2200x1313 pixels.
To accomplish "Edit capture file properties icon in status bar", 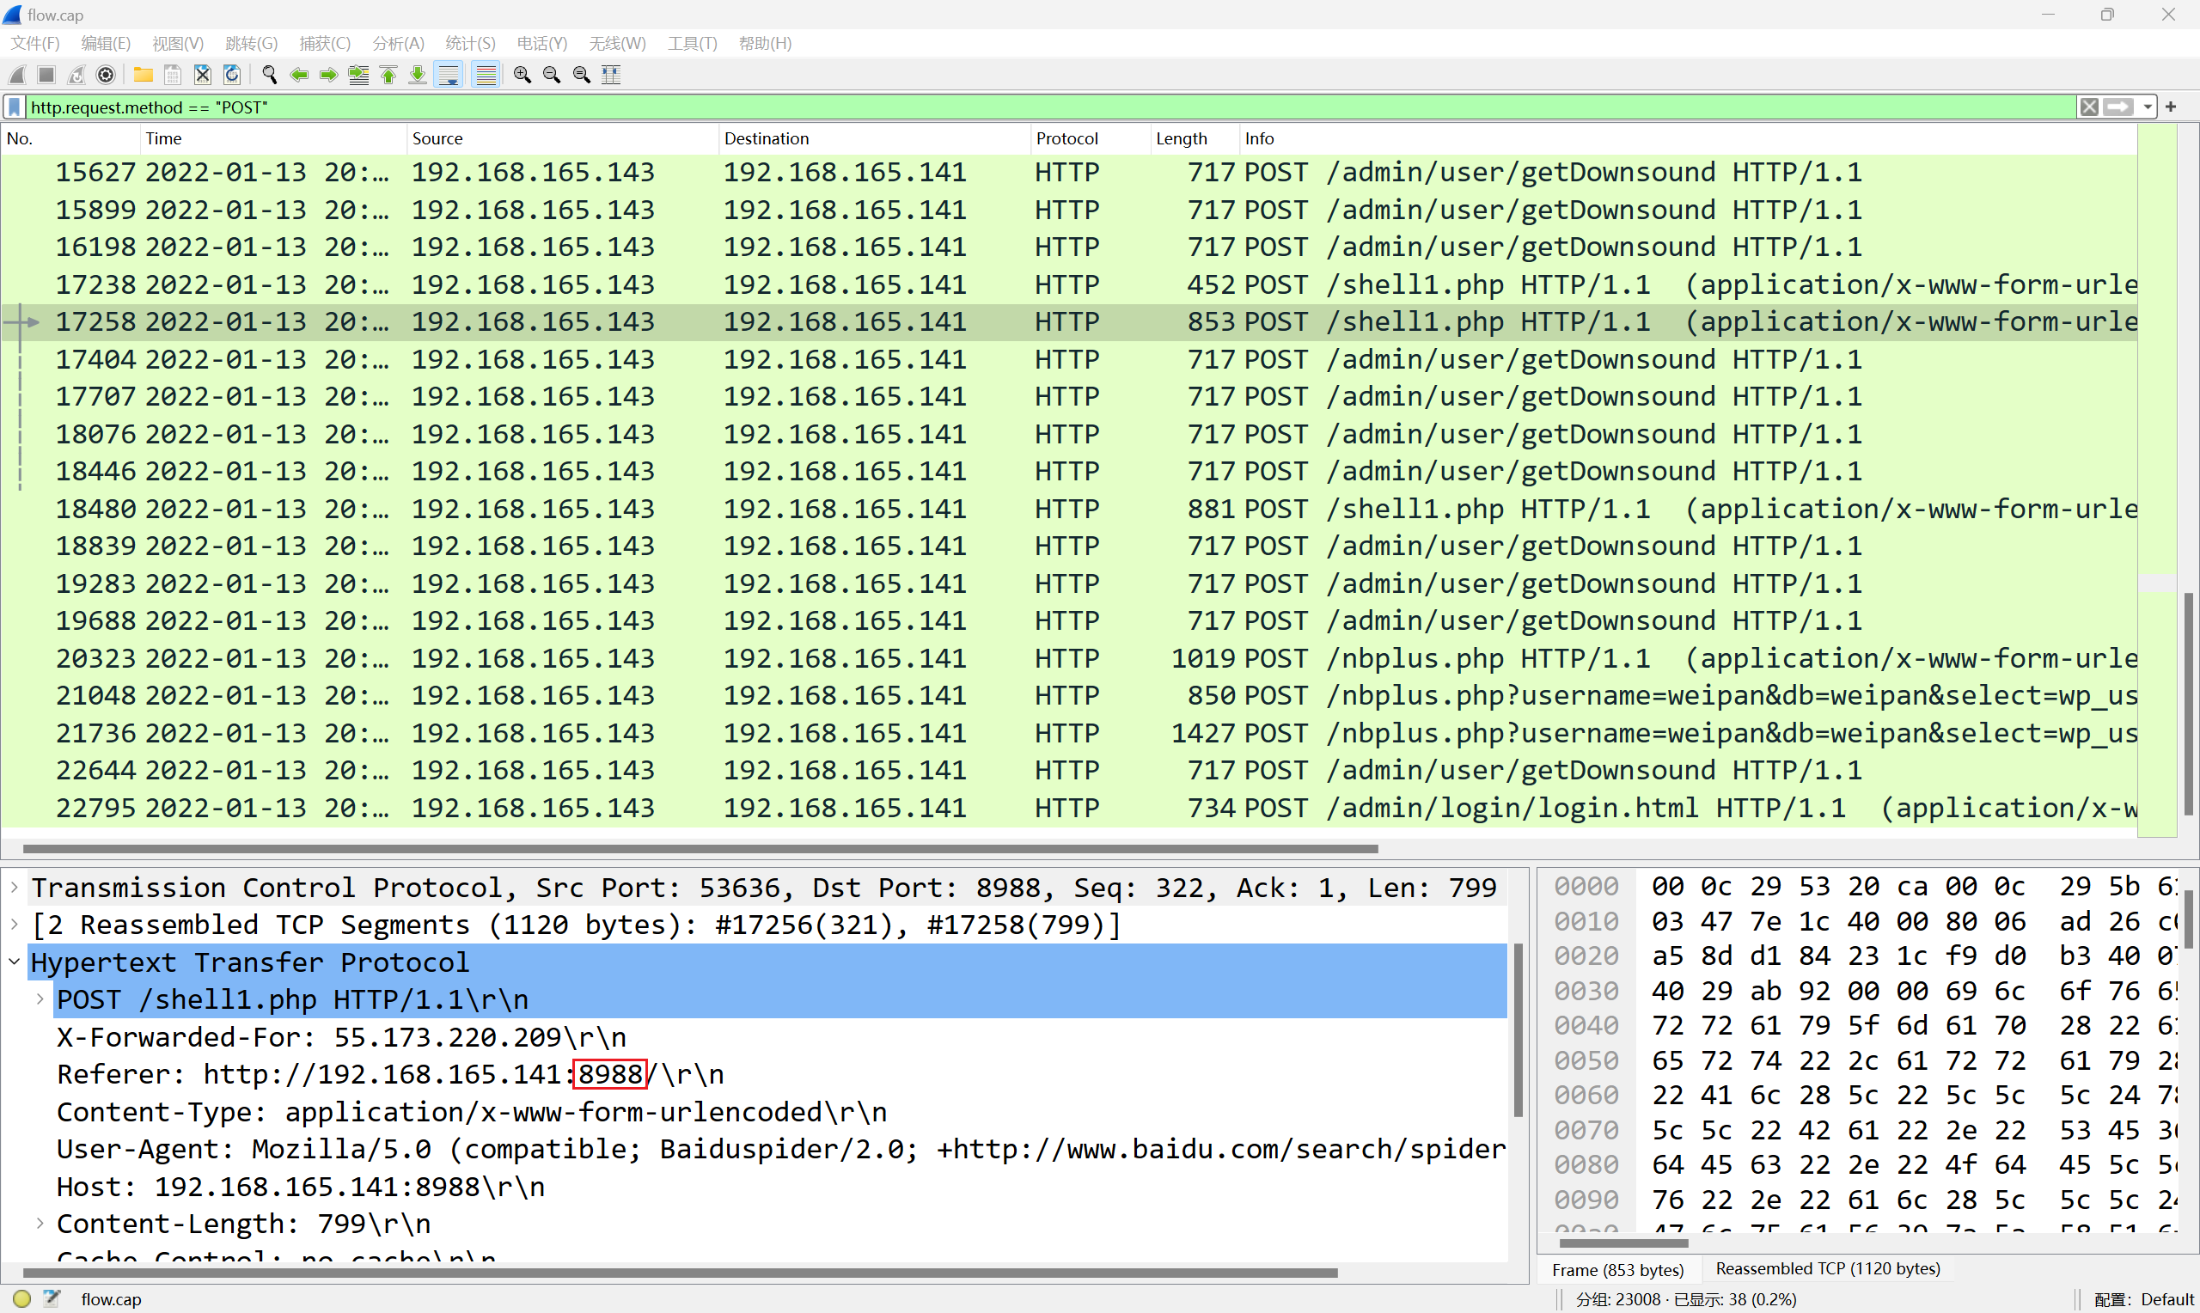I will point(52,1299).
